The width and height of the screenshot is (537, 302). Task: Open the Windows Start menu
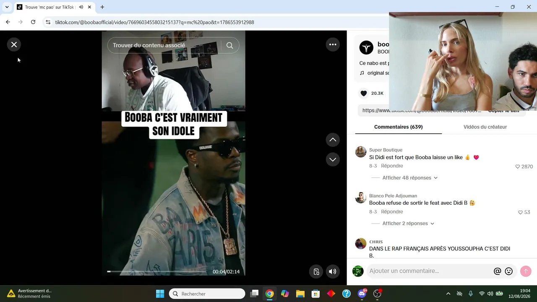pos(160,294)
